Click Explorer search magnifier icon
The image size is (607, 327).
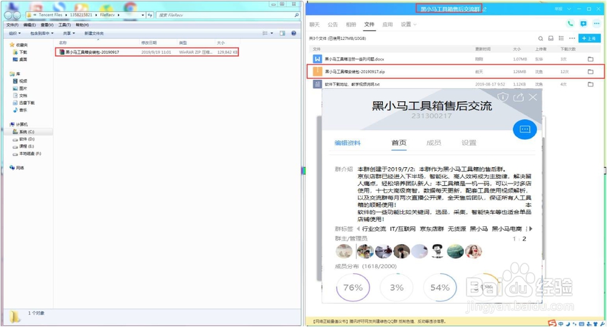(x=297, y=15)
